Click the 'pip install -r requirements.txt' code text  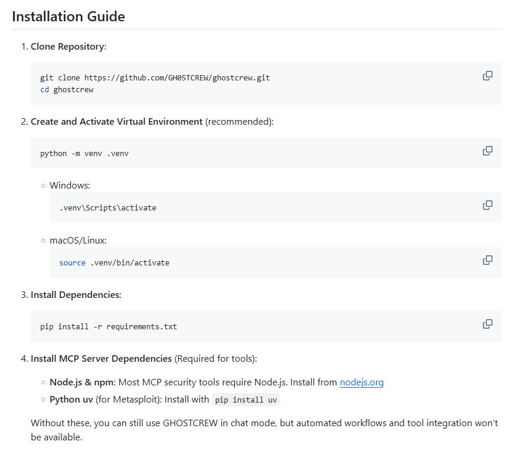point(109,327)
